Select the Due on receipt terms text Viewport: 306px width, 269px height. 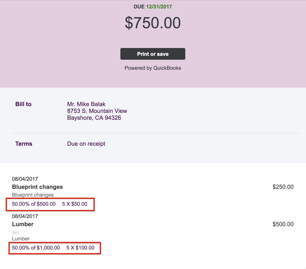86,144
